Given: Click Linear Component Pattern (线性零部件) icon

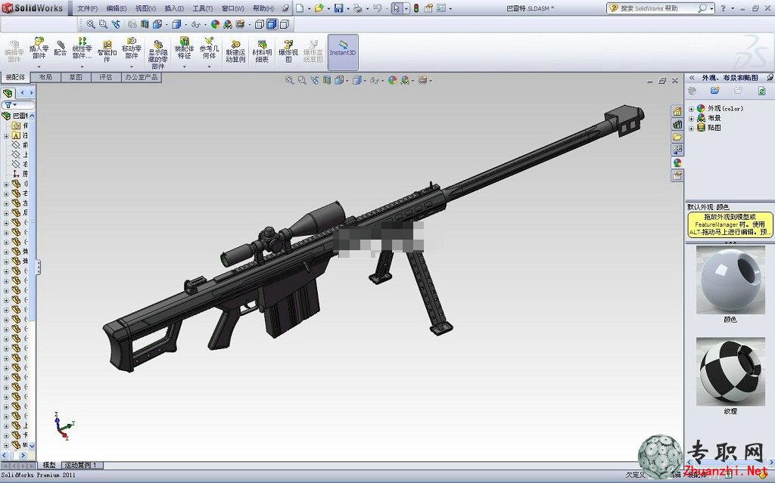Looking at the screenshot, I should pyautogui.click(x=82, y=48).
